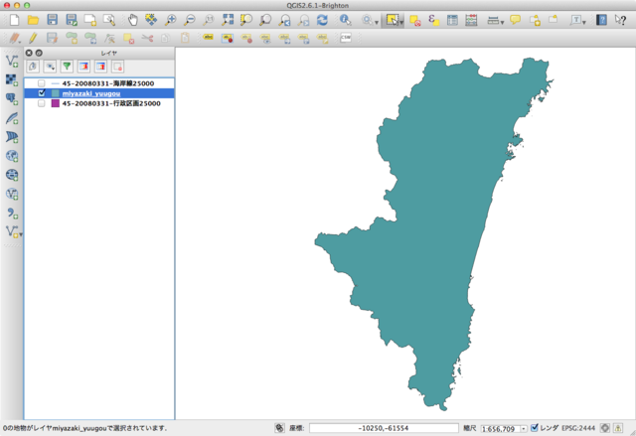Toggle the レンダ render checkbox
This screenshot has height=436, width=636.
(535, 427)
